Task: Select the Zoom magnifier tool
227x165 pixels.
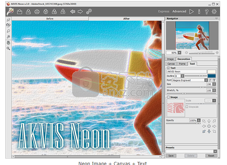Action: pyautogui.click(x=8, y=48)
